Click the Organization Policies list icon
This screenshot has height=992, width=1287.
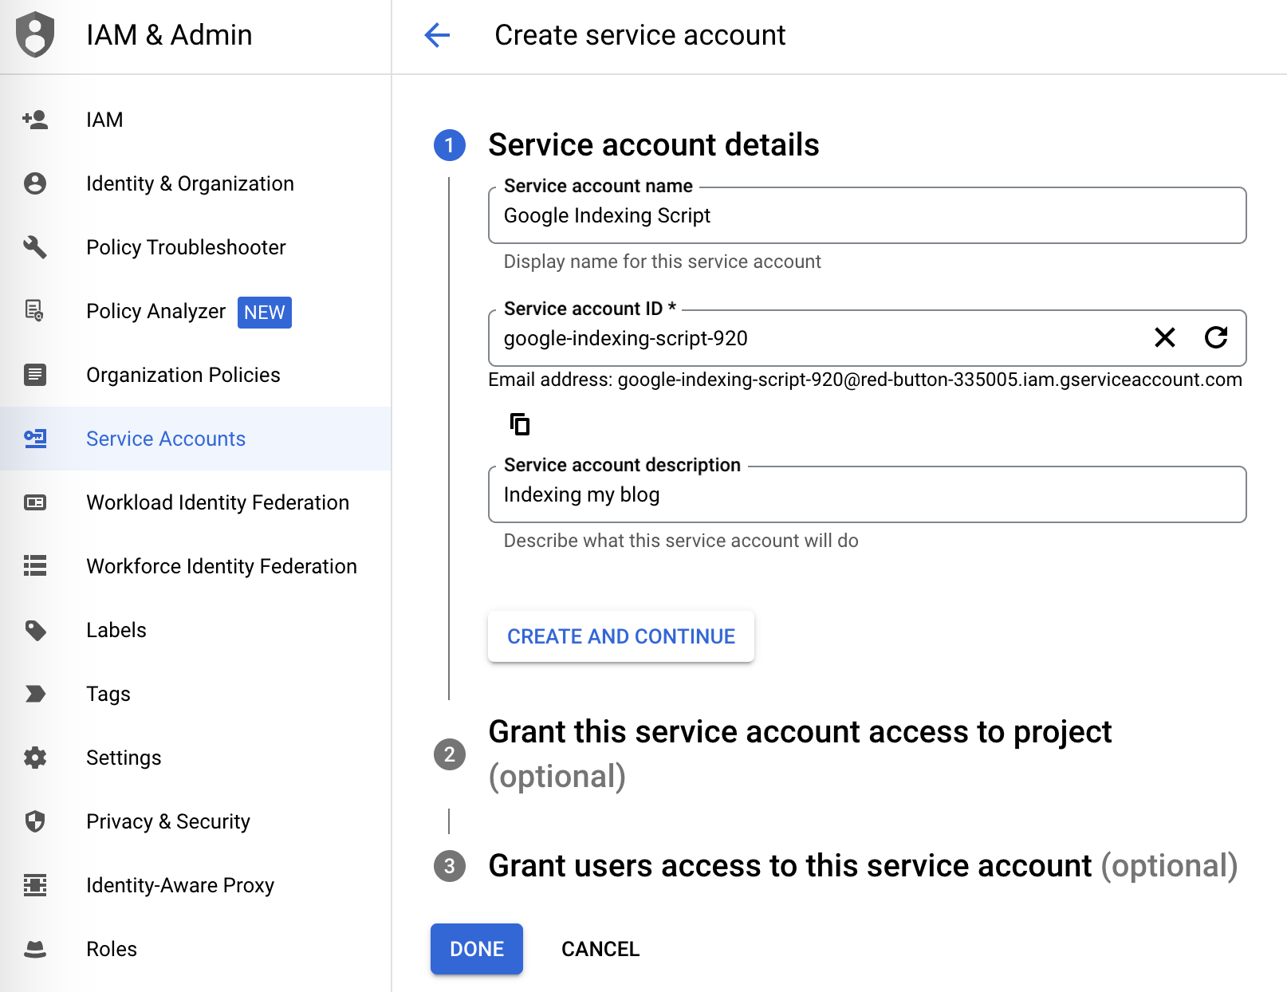[35, 375]
